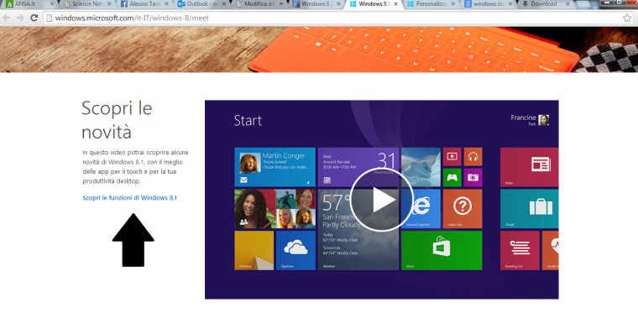
Task: Click the heading Scopri le novità
Action: tap(117, 120)
